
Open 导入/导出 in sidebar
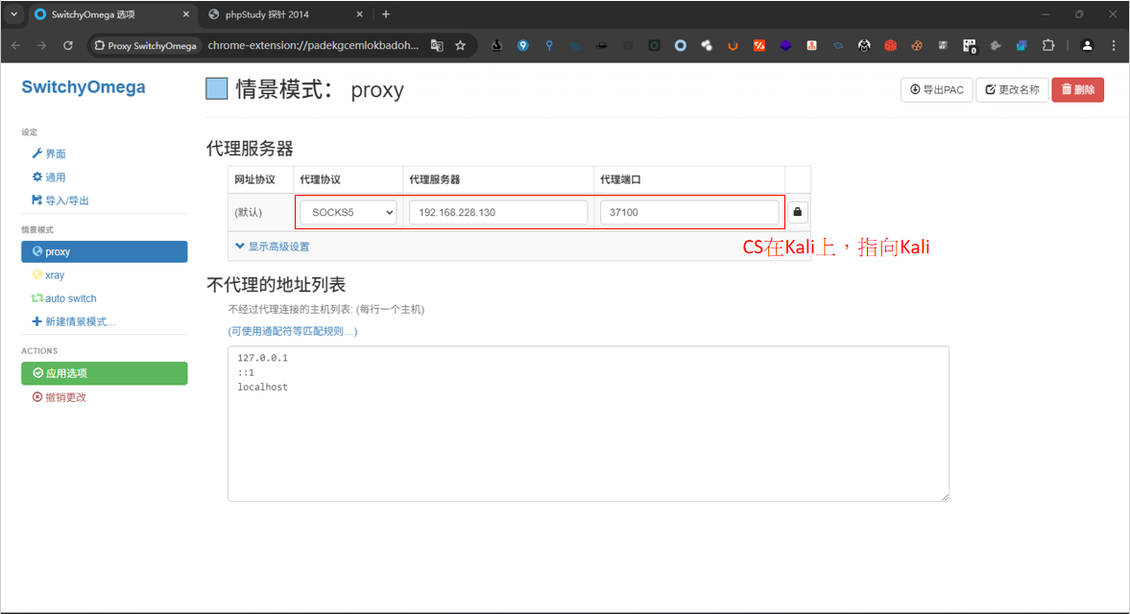click(60, 201)
